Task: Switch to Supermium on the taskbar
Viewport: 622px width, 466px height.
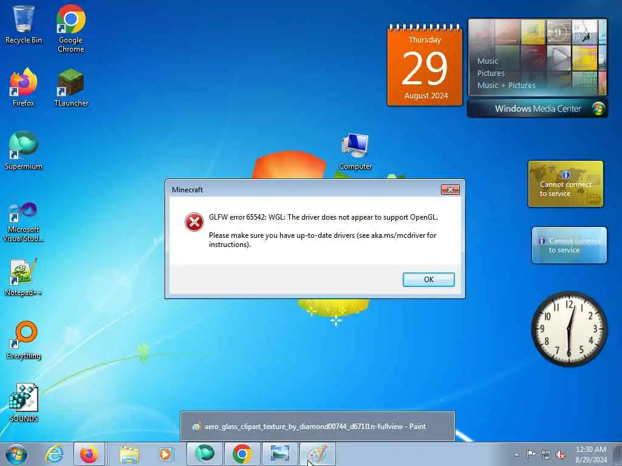Action: (x=205, y=454)
